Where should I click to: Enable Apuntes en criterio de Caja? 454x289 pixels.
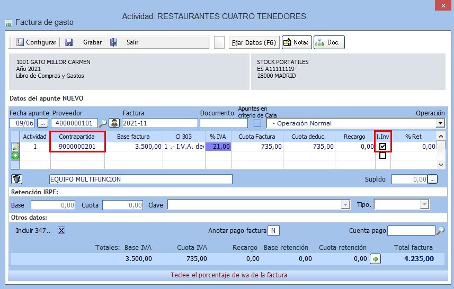pyautogui.click(x=257, y=123)
